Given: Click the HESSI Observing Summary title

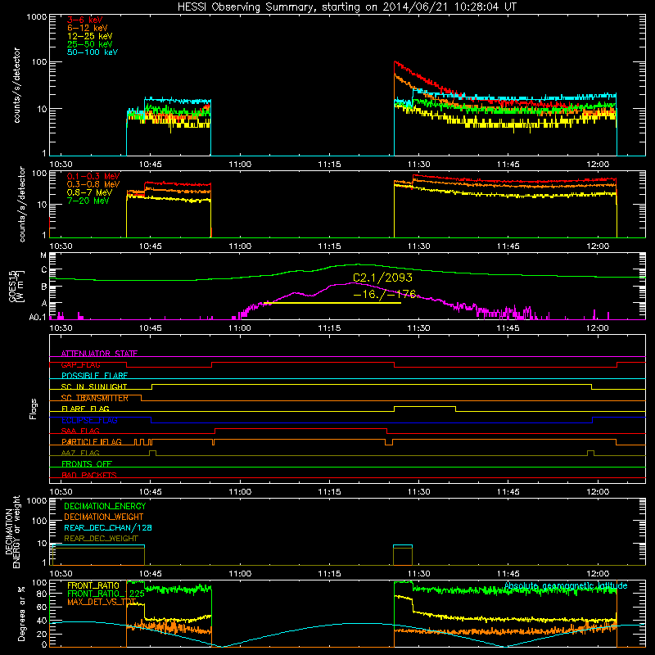Looking at the screenshot, I should [x=347, y=7].
